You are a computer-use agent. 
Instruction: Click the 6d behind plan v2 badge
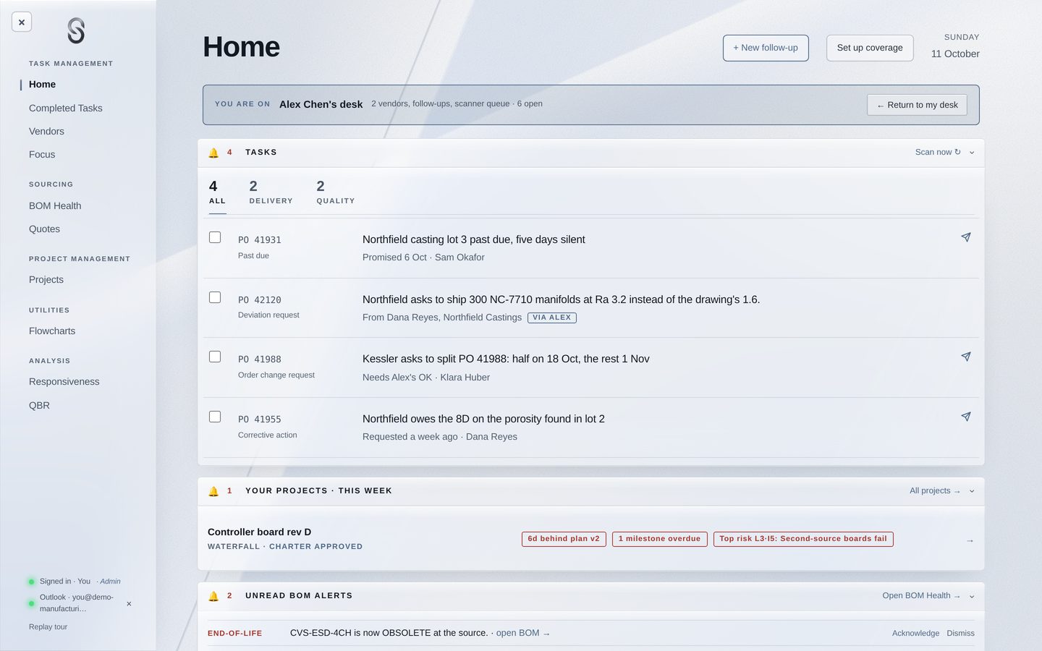[564, 539]
